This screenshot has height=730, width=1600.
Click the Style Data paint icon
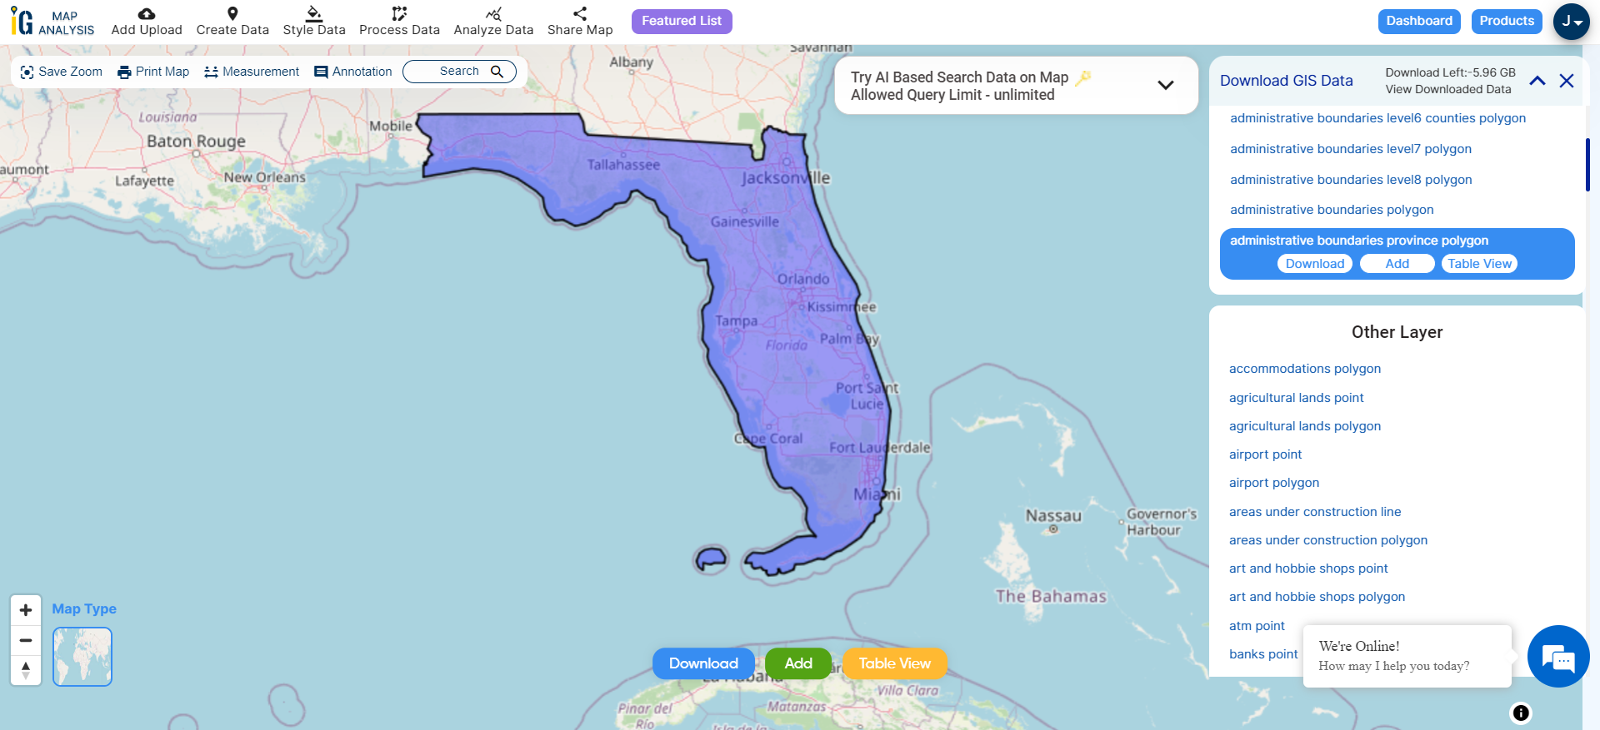pos(314,14)
